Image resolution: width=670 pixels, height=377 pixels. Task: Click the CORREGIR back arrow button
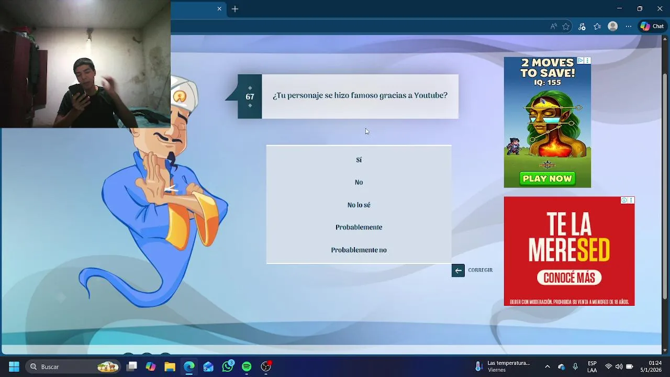click(458, 270)
